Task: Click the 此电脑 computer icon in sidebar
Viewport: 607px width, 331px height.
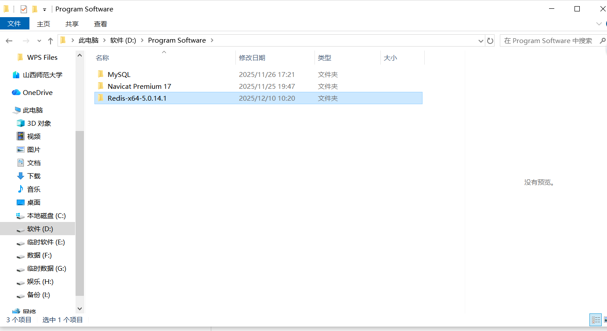Action: pyautogui.click(x=17, y=110)
